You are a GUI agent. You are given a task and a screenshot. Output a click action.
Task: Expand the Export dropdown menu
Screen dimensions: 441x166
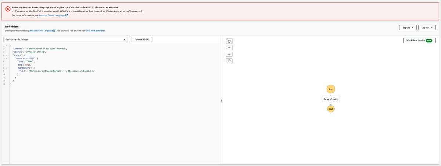(x=408, y=27)
